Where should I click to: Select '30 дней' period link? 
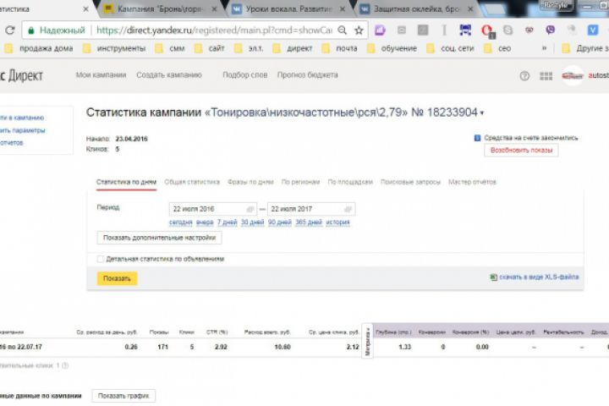pos(252,222)
